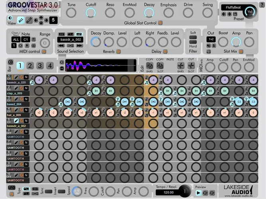The image size is (266, 199).
Task: Click the global Cutoff knob
Action: [91, 13]
